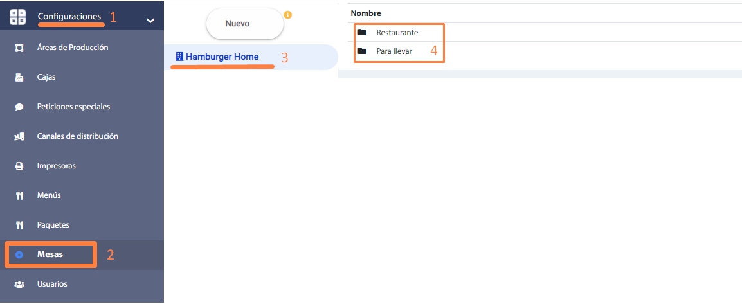Click the Usuarios people icon

(19, 284)
